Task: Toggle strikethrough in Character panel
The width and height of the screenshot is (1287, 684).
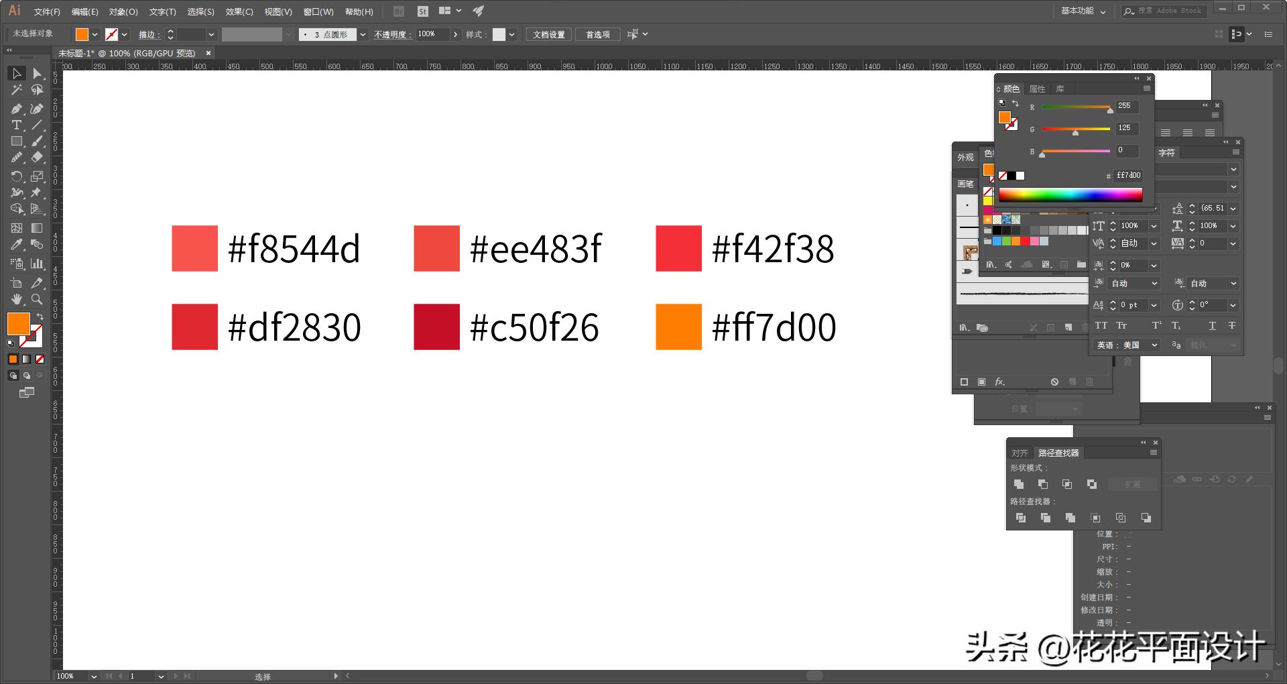Action: [x=1231, y=326]
